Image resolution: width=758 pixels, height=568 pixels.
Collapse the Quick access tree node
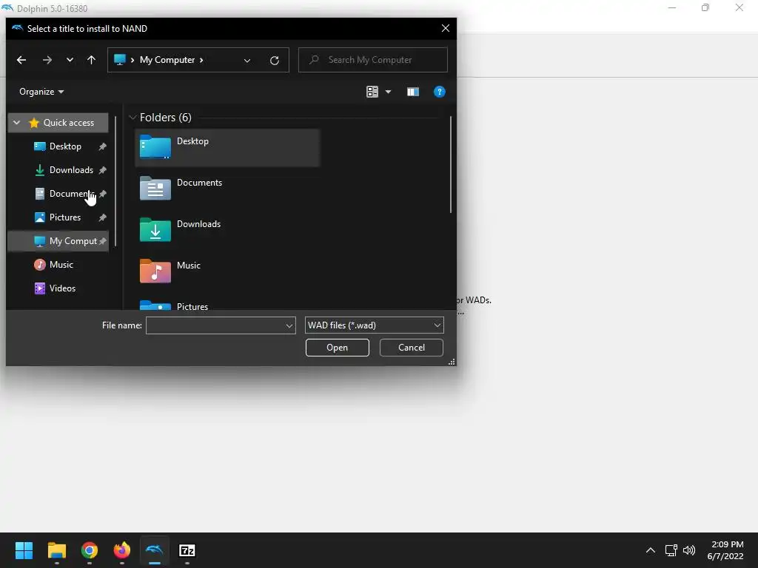click(x=17, y=123)
